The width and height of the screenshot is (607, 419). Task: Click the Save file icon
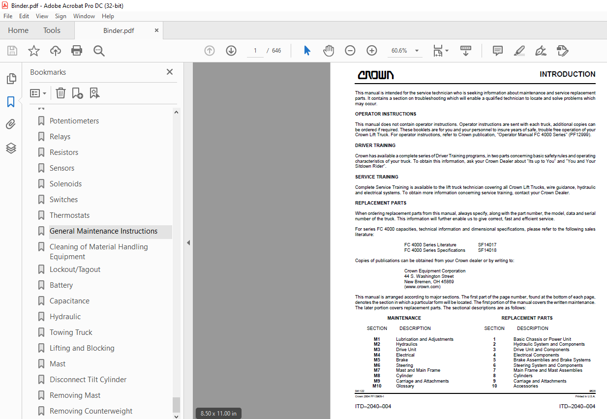tap(12, 51)
